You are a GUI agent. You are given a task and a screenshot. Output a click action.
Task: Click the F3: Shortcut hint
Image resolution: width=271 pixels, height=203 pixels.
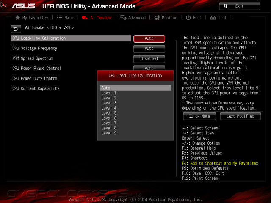(194, 158)
